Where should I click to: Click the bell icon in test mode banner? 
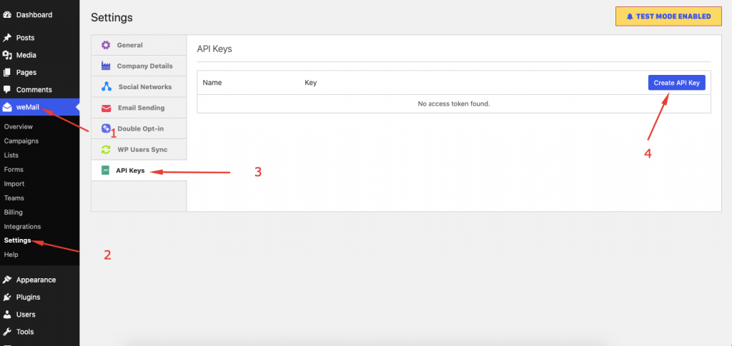pyautogui.click(x=629, y=16)
